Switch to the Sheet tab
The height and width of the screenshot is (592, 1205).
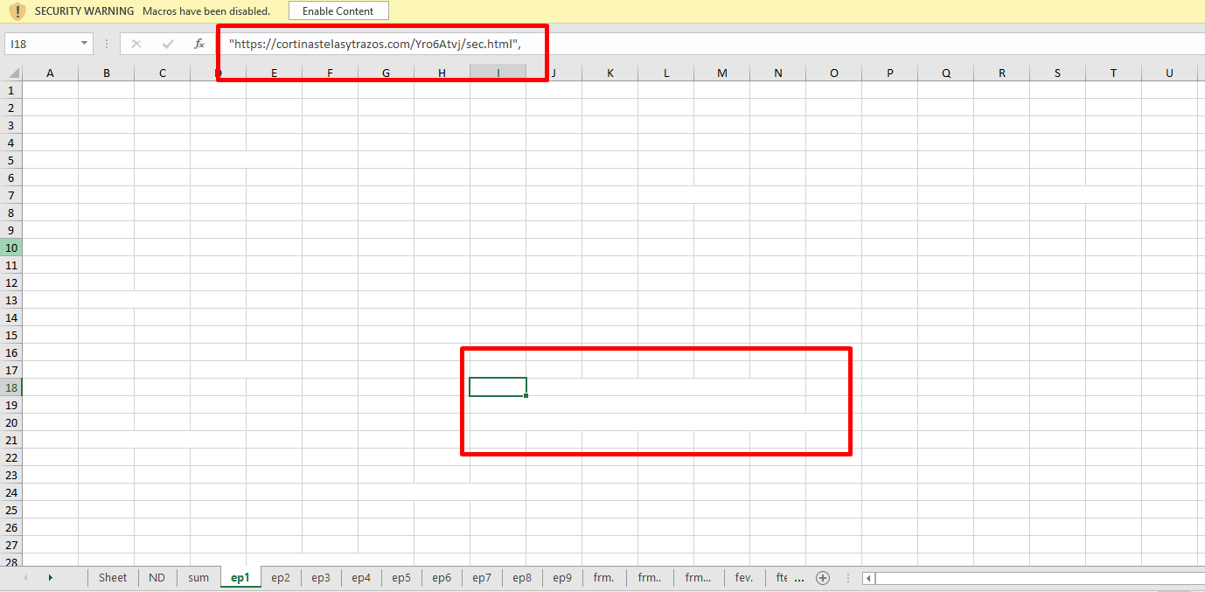(113, 578)
